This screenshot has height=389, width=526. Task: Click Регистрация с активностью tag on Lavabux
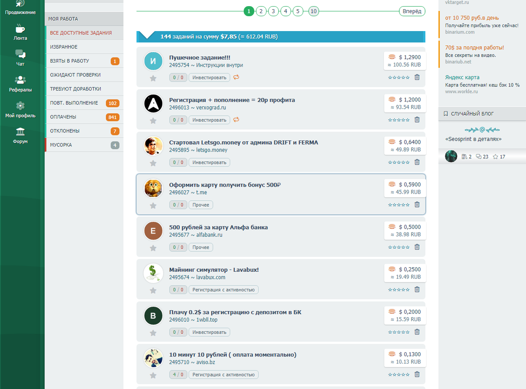224,290
